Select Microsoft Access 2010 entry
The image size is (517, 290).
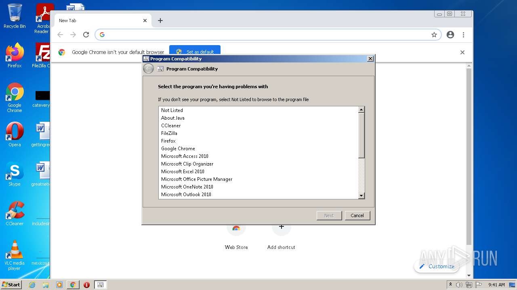point(258,156)
